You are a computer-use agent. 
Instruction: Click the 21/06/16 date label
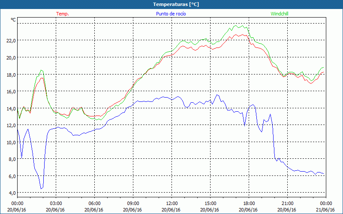click(x=325, y=210)
